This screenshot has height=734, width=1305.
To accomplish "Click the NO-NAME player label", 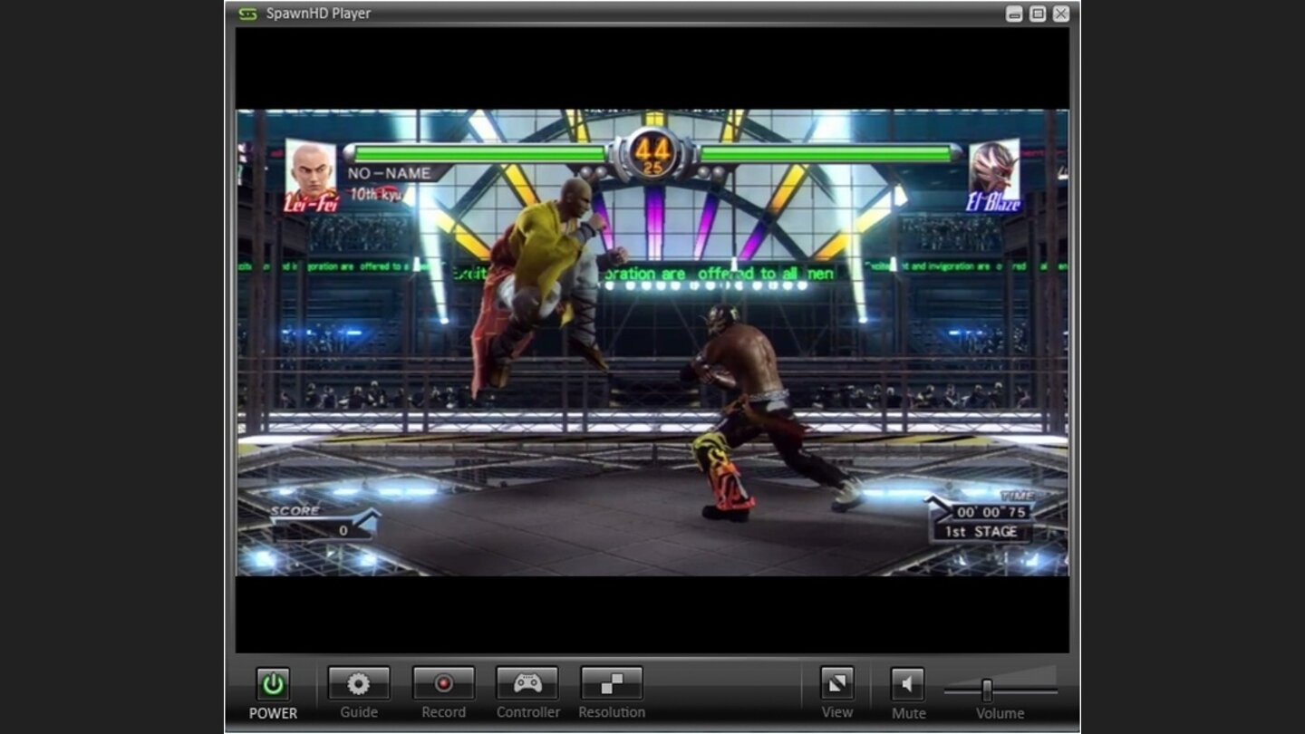I will pos(389,172).
